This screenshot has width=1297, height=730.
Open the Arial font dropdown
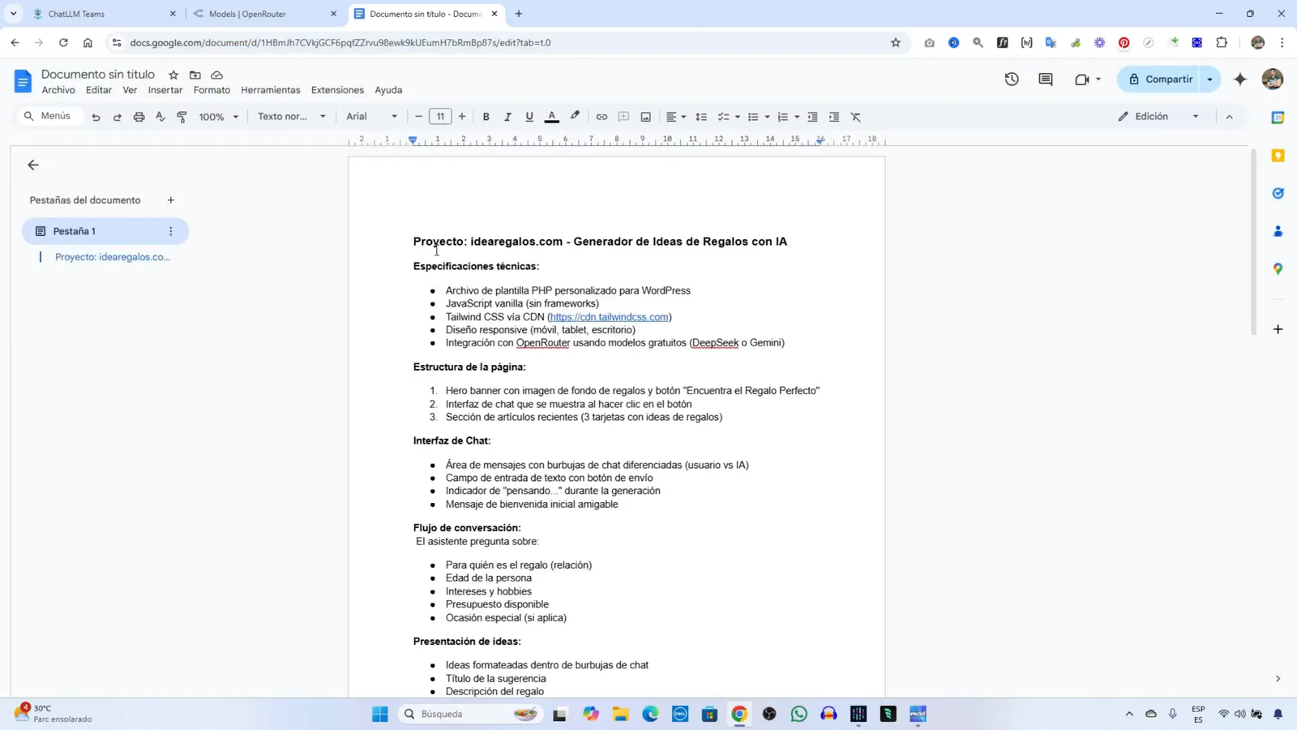369,117
